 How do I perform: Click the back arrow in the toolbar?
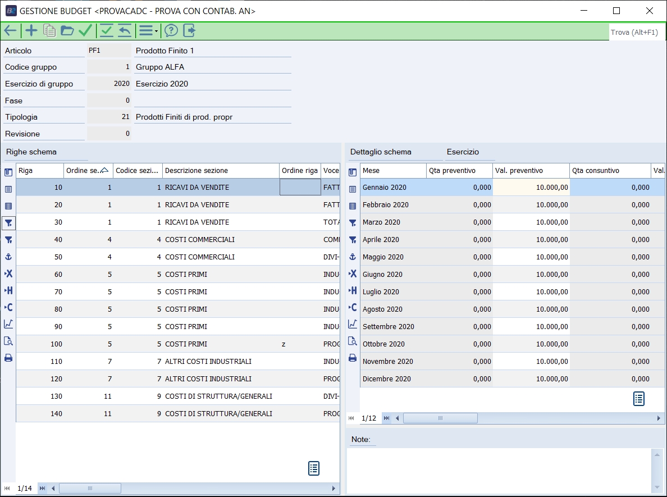tap(10, 30)
